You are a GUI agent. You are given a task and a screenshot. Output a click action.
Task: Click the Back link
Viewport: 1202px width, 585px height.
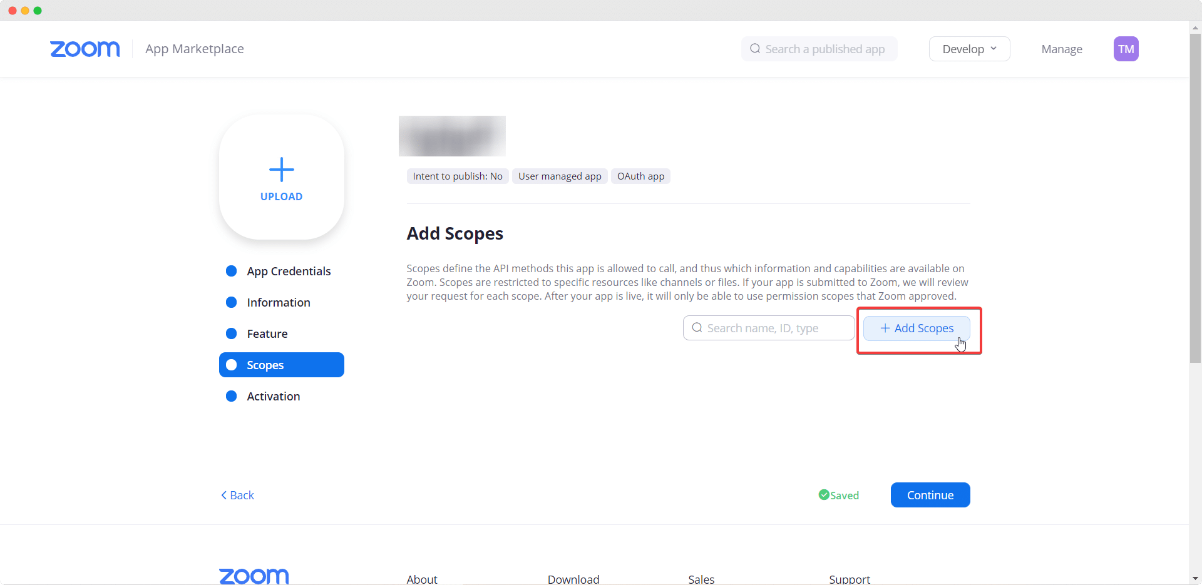click(x=237, y=495)
